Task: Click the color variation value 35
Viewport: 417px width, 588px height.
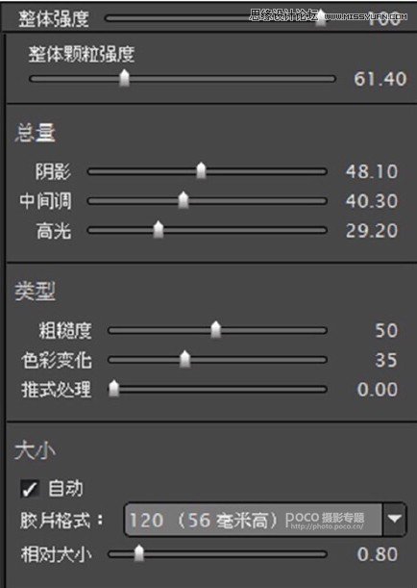Action: 386,360
